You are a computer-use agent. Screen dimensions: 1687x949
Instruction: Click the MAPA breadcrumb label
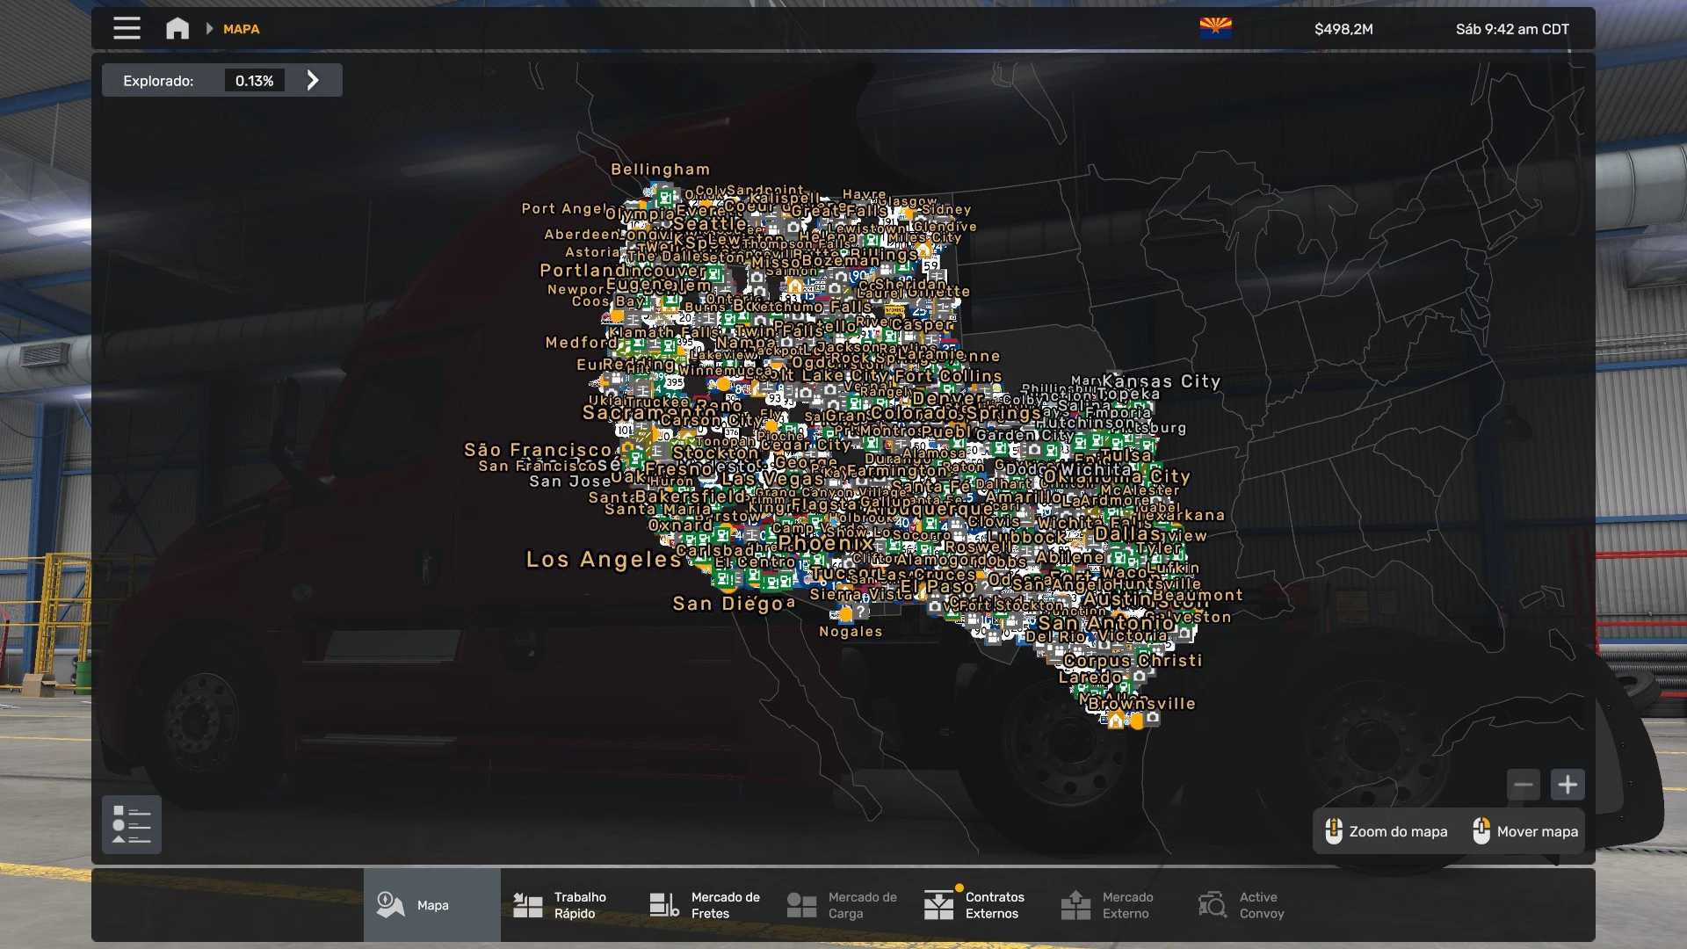coord(241,29)
